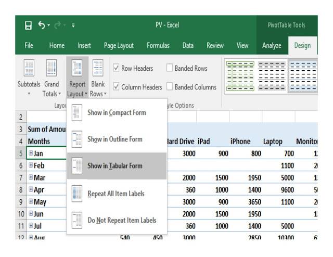Click the Compact Form layout icon
Image resolution: width=333 pixels, height=257 pixels.
77,112
